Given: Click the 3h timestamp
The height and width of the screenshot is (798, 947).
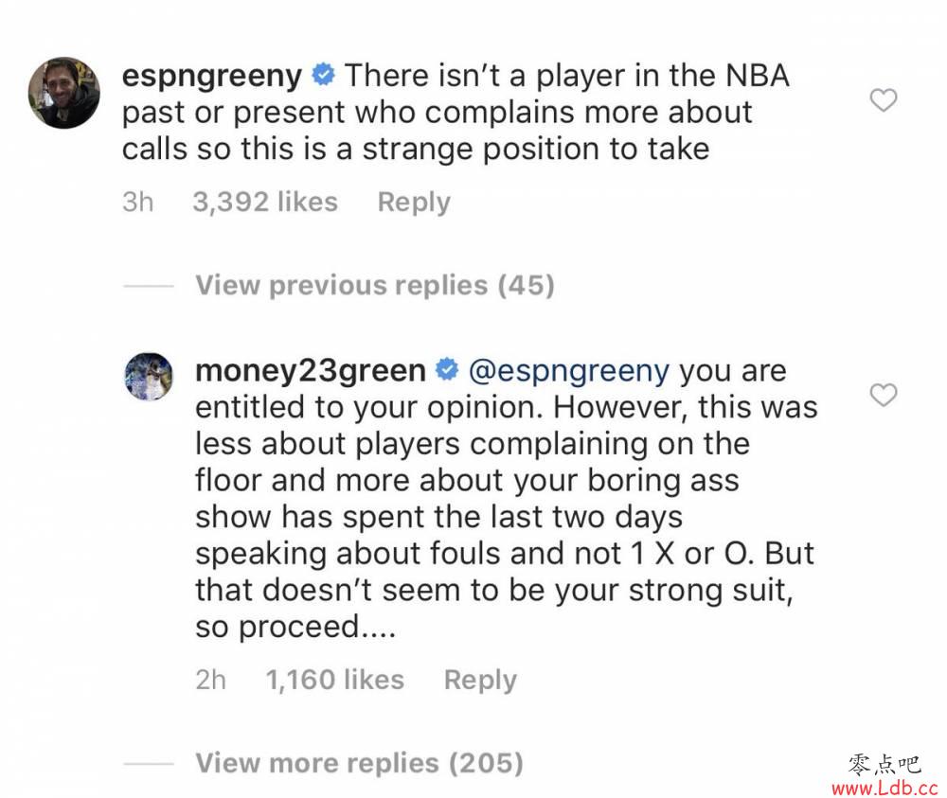Looking at the screenshot, I should pos(137,203).
